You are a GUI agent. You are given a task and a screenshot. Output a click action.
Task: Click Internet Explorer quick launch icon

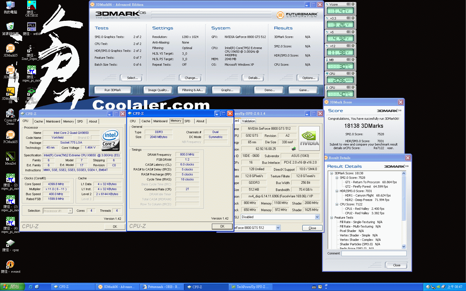(x=31, y=287)
